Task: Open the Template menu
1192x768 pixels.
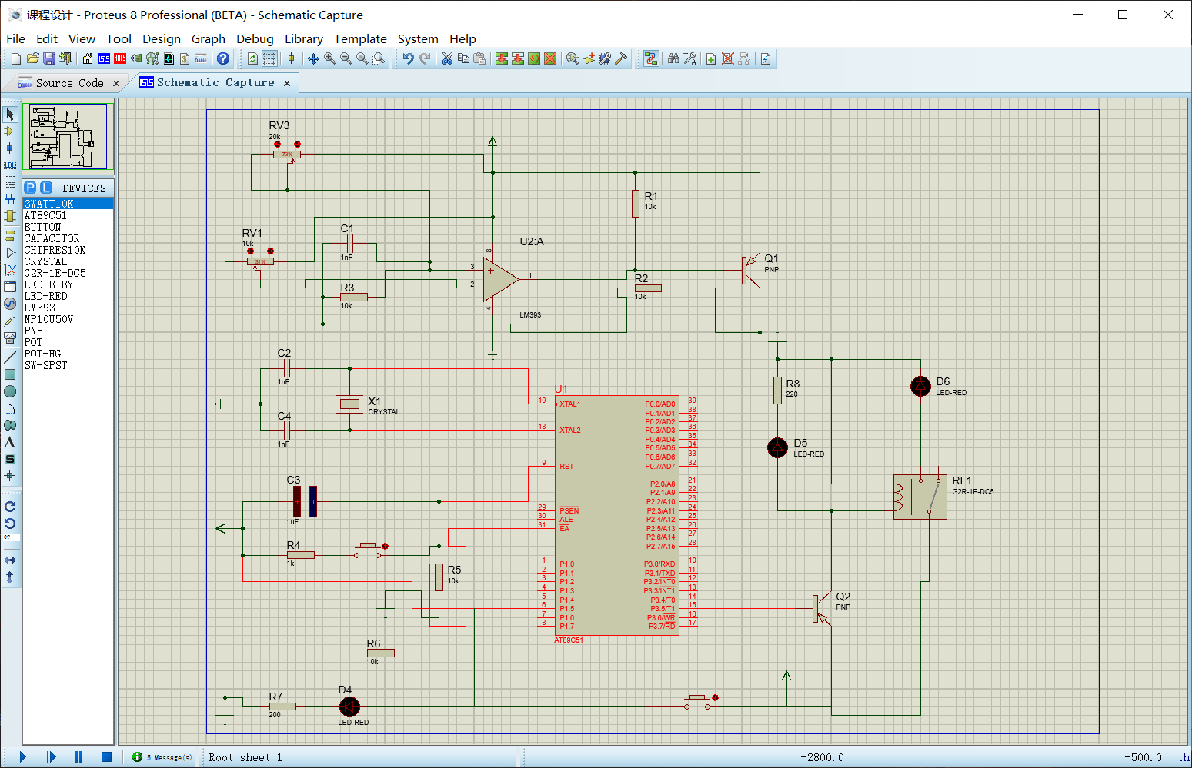Action: (360, 38)
